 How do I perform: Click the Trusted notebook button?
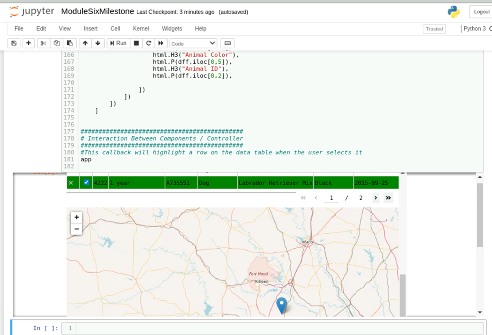[x=434, y=29]
